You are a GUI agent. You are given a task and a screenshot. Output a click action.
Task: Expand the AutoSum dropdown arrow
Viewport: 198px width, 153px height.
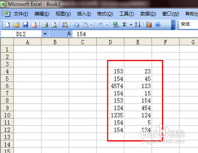[131, 25]
